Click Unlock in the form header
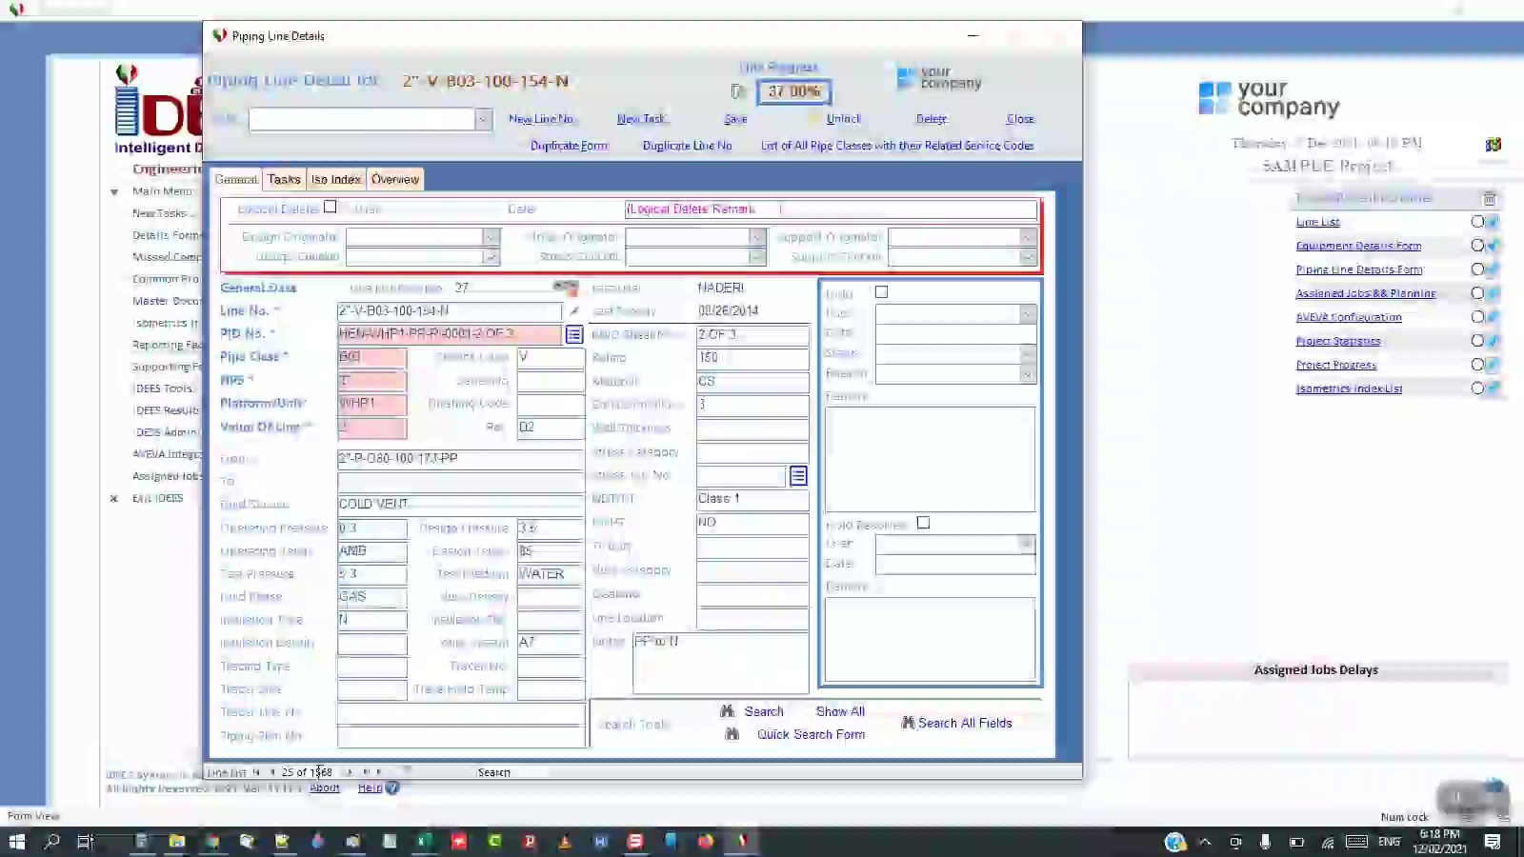 pyautogui.click(x=843, y=119)
